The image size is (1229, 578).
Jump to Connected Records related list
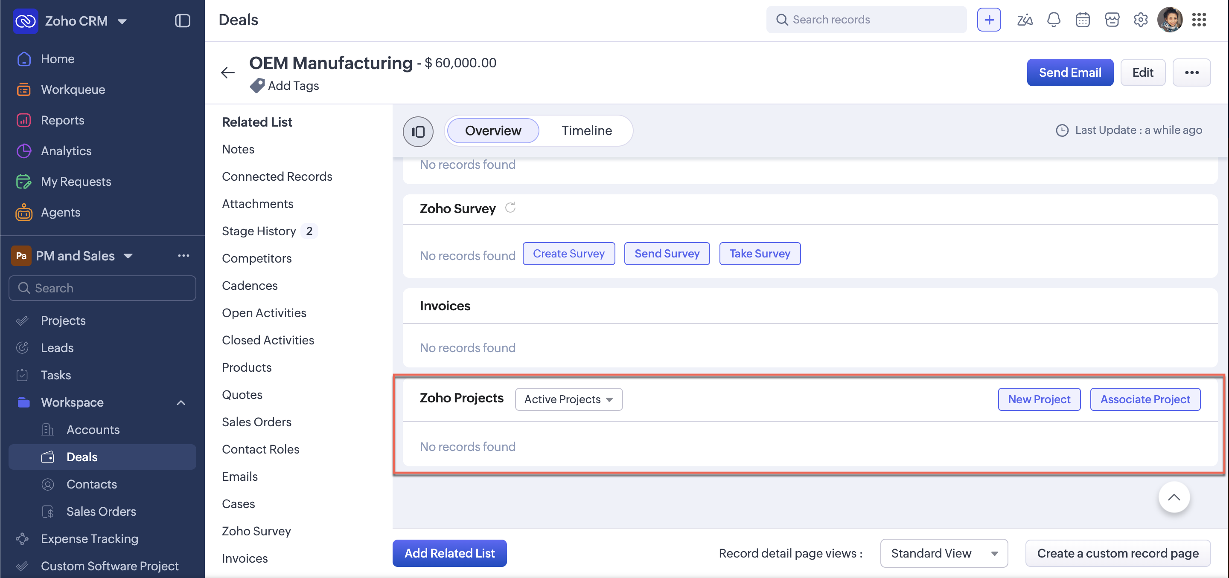pos(277,177)
